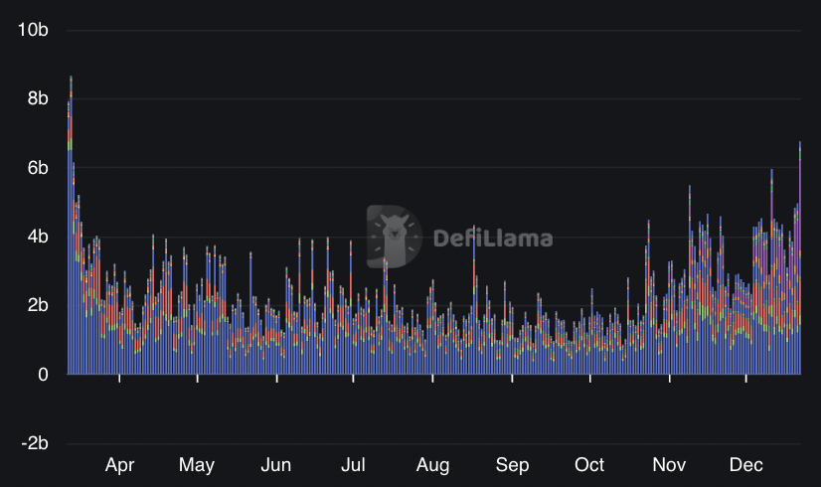Image resolution: width=821 pixels, height=487 pixels.
Task: Click the early-November spike bar near 5.5b
Action: [x=690, y=279]
